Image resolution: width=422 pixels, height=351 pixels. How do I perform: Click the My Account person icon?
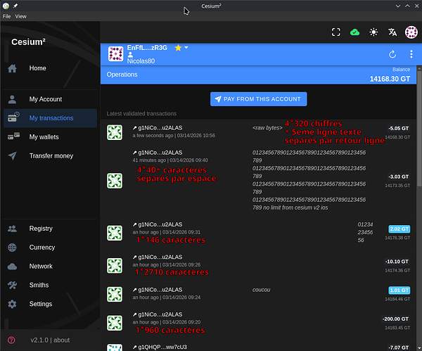(x=12, y=99)
